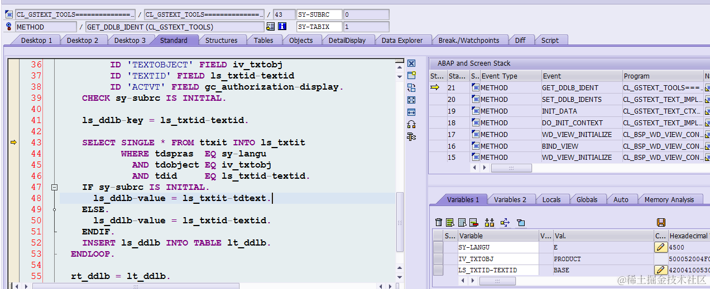Click the trash icon in the Variables toolbar
The image size is (710, 289).
tap(439, 222)
